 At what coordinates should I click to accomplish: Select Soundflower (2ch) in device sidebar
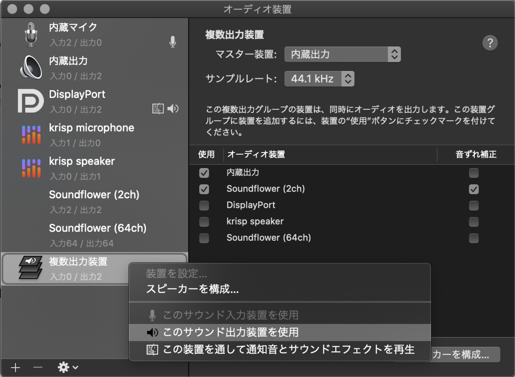[x=94, y=202]
